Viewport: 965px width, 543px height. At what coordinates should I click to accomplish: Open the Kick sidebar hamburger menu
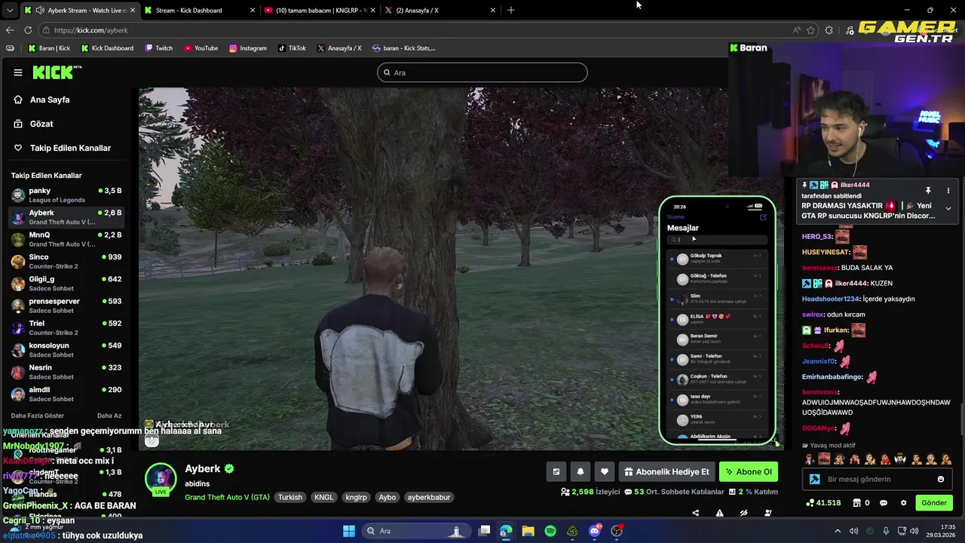18,72
